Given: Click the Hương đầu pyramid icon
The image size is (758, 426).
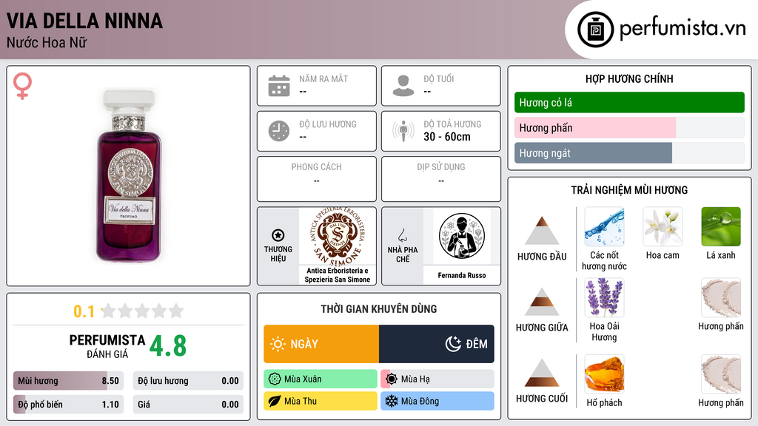Looking at the screenshot, I should tap(542, 231).
